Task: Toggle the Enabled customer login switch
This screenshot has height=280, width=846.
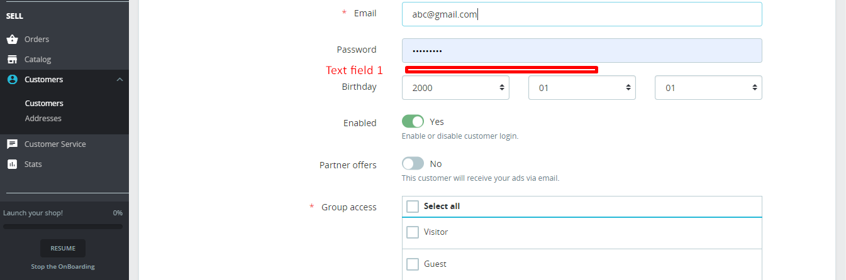Action: click(x=413, y=122)
